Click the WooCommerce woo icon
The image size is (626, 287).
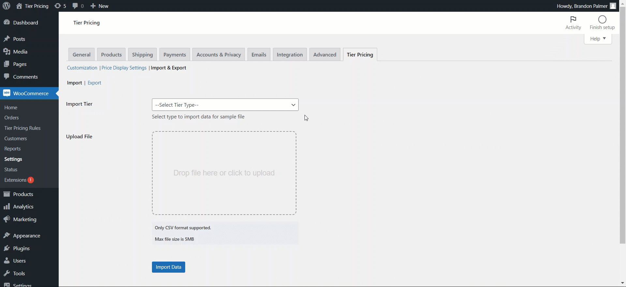click(7, 93)
